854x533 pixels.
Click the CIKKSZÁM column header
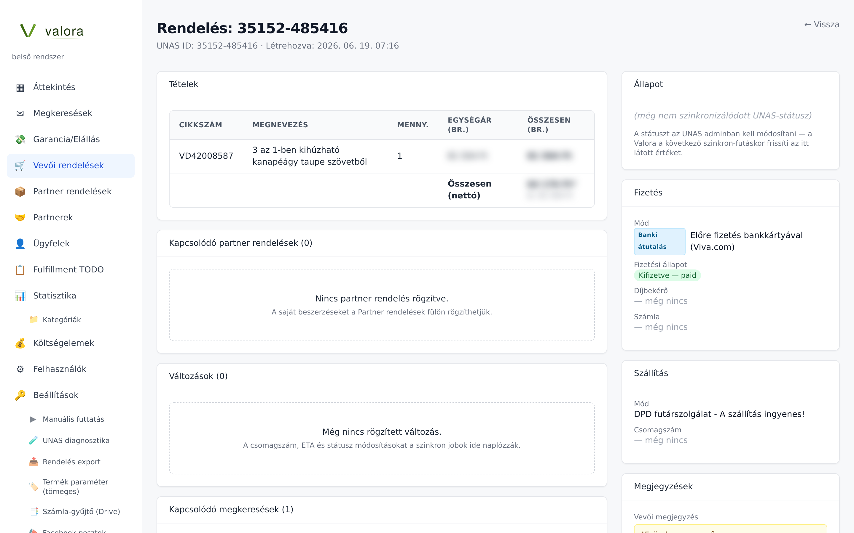pyautogui.click(x=200, y=125)
